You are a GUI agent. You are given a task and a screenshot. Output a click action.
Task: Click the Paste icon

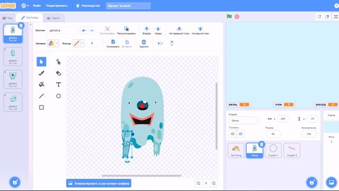pyautogui.click(x=127, y=42)
